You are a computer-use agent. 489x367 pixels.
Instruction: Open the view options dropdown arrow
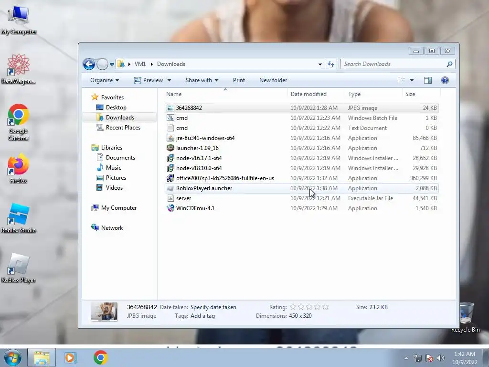click(x=412, y=80)
